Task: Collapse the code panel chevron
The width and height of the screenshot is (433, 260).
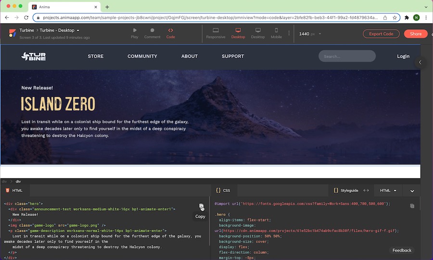Action: tap(412, 191)
